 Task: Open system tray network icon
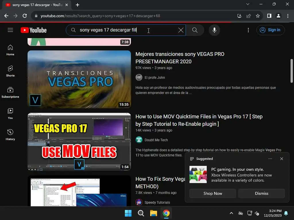pyautogui.click(x=249, y=213)
